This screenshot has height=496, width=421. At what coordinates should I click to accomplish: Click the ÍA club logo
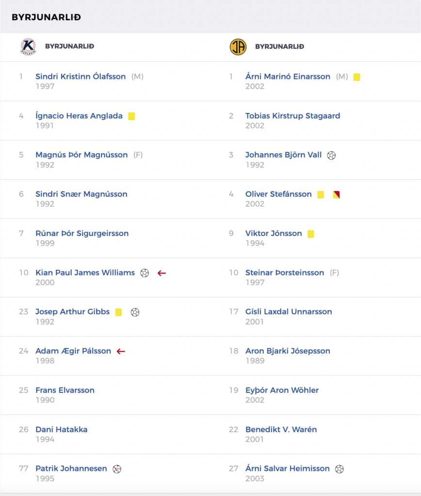tap(238, 47)
